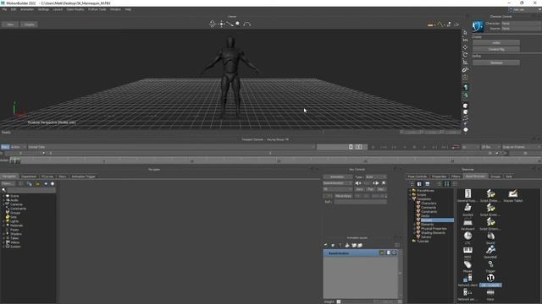The image size is (542, 304).
Task: Click the Orbit camera icon above viewport
Action: (213, 24)
